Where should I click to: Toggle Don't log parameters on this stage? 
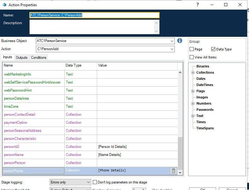point(95,182)
